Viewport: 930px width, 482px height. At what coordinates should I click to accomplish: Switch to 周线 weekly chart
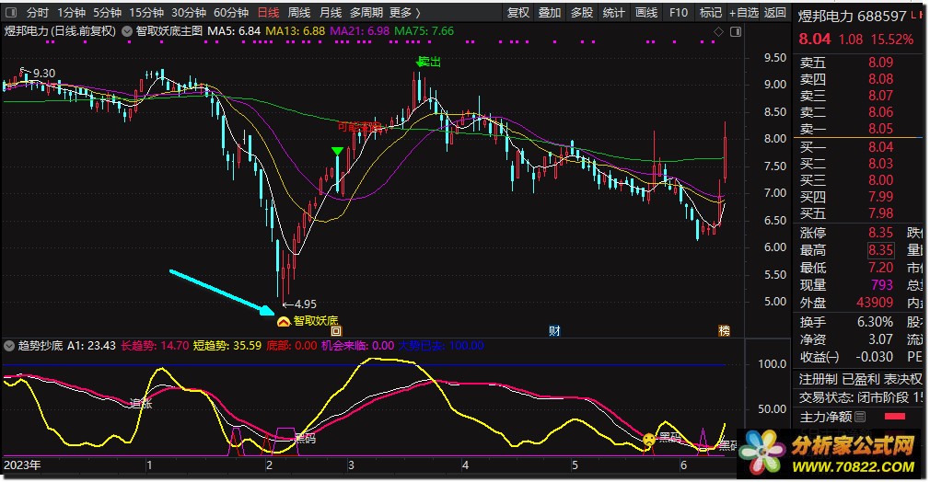coord(299,13)
